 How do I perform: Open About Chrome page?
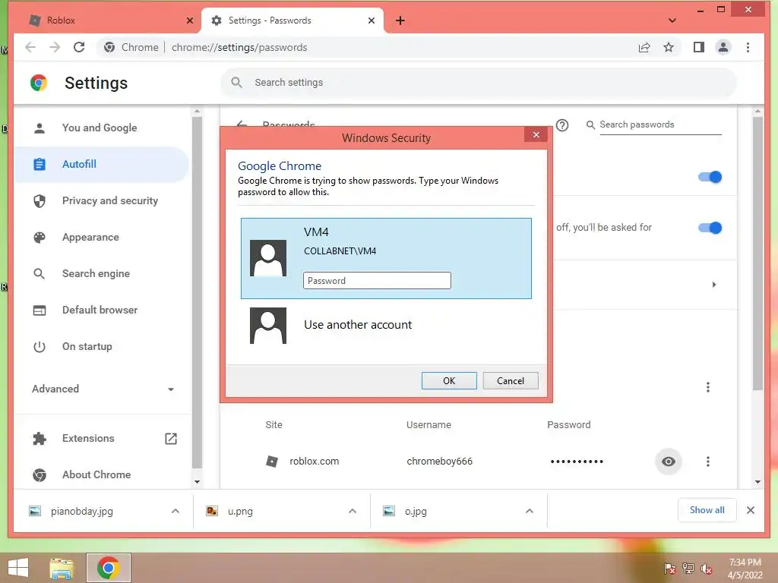[x=102, y=474]
